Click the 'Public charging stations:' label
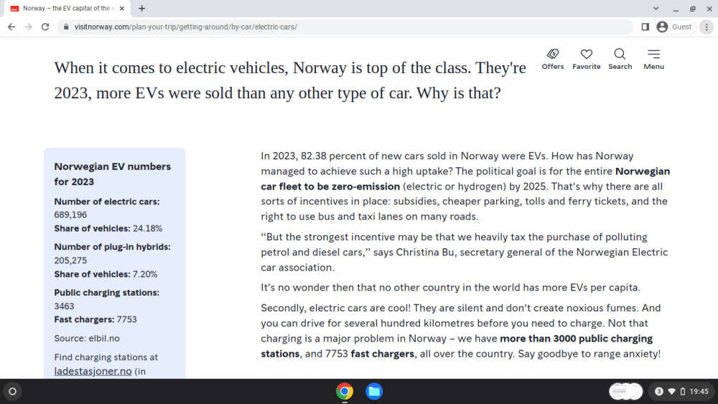 107,292
